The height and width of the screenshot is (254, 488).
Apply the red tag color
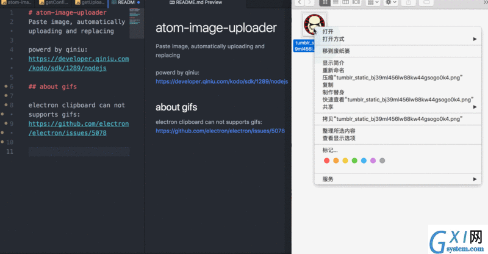pos(326,161)
